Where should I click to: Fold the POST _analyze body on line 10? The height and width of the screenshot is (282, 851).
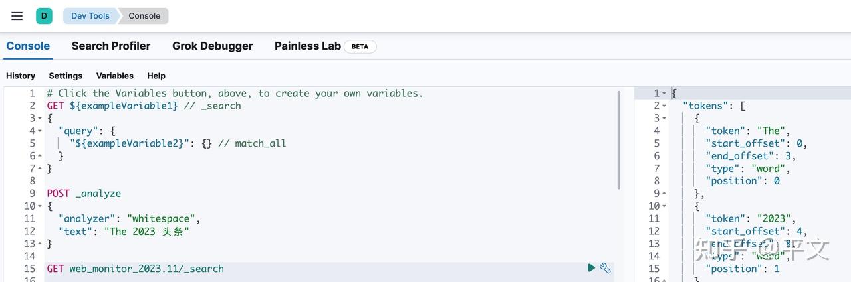[40, 206]
